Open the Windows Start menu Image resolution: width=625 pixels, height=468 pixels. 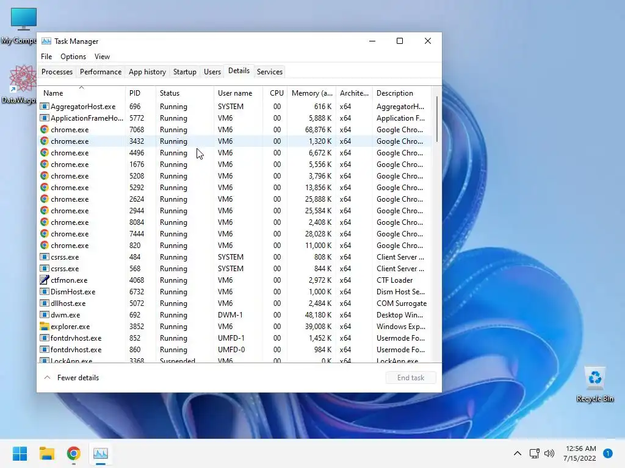click(20, 453)
